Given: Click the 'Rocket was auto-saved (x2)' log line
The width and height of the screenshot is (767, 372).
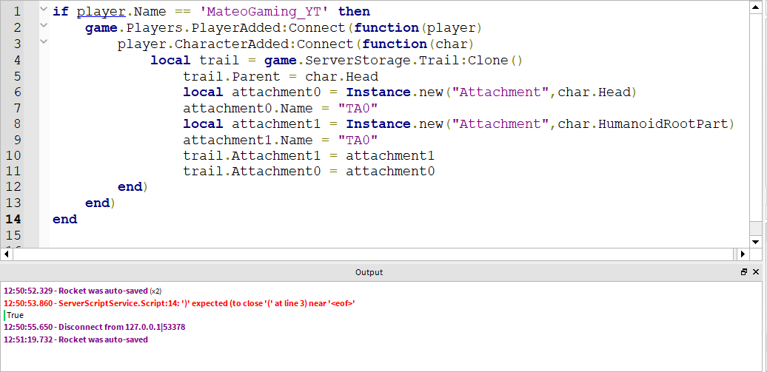Looking at the screenshot, I should (83, 291).
